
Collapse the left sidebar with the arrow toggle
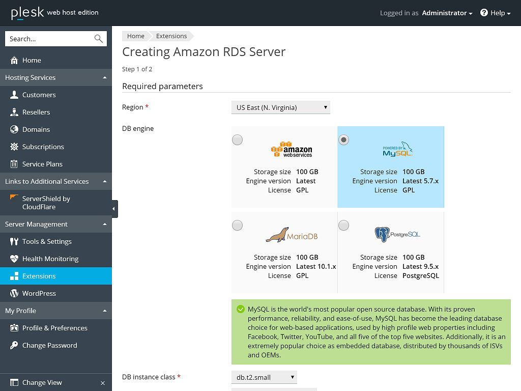(x=114, y=209)
